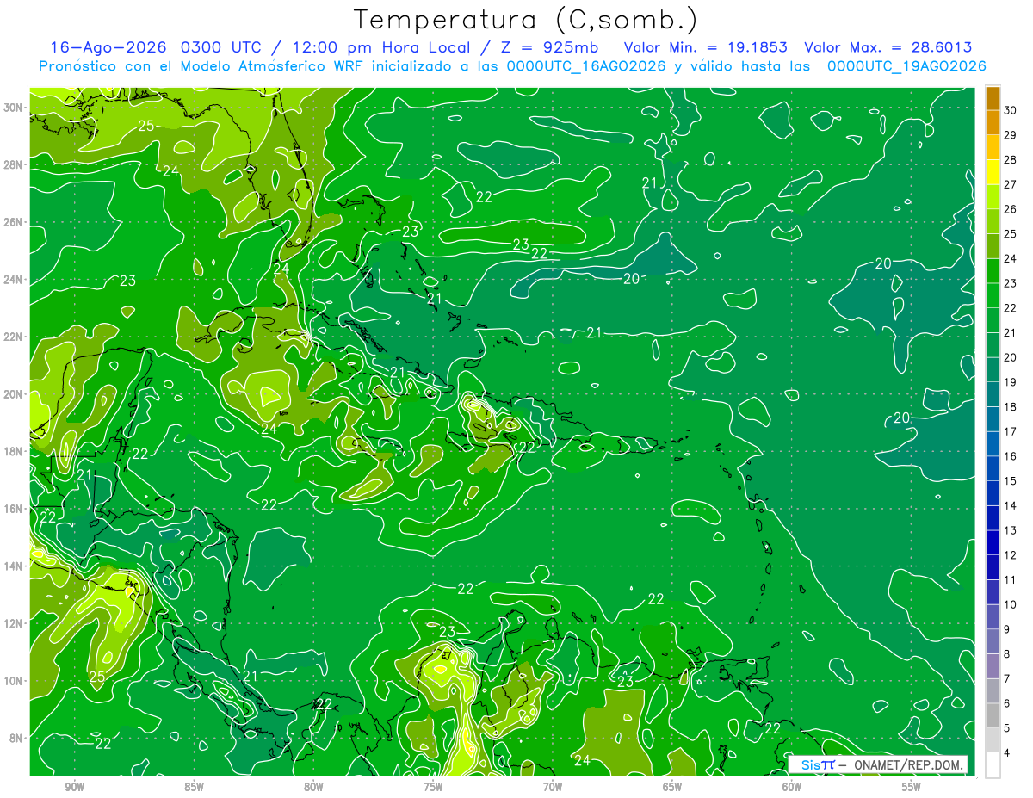Click the '65W' longitude axis label
The height and width of the screenshot is (798, 1033).
[x=672, y=788]
